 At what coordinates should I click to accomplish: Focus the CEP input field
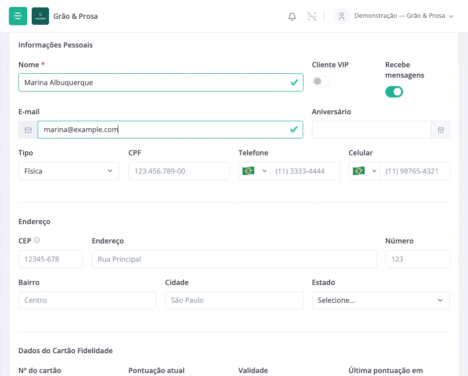pyautogui.click(x=51, y=259)
